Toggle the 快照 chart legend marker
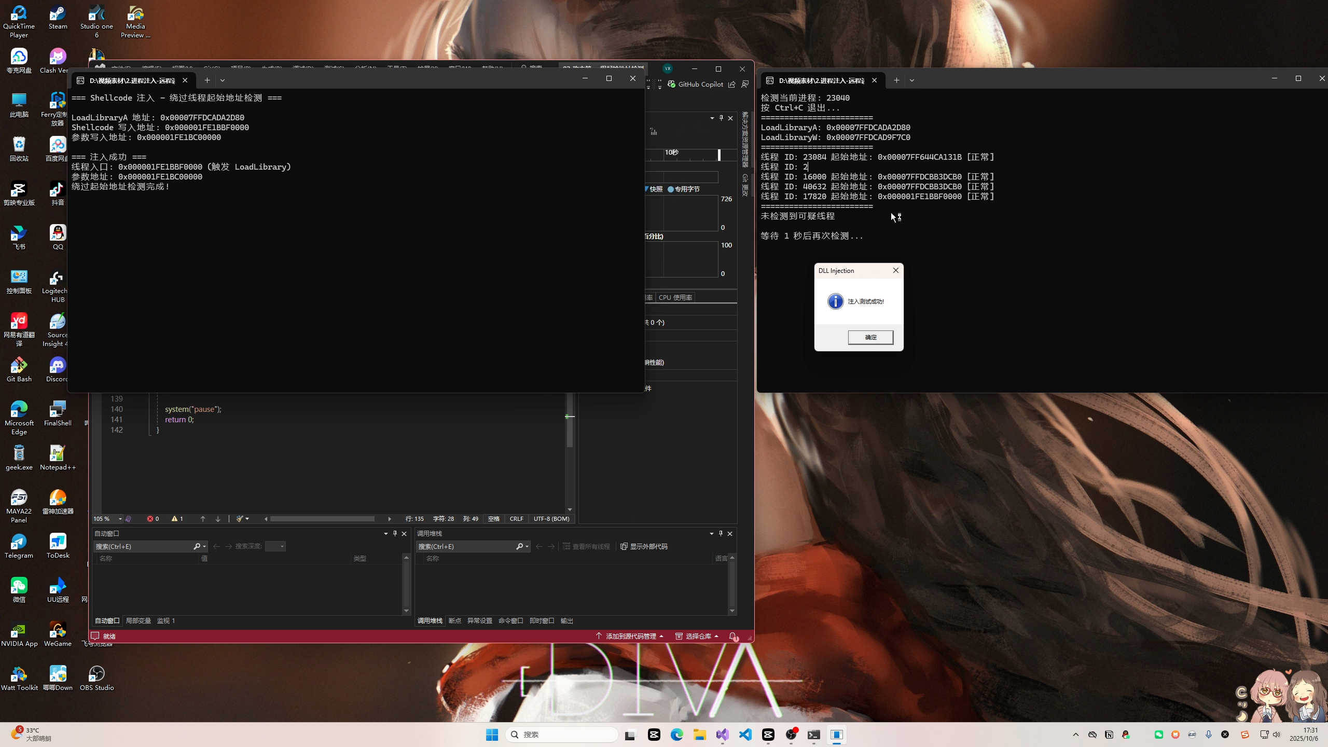 pyautogui.click(x=647, y=189)
